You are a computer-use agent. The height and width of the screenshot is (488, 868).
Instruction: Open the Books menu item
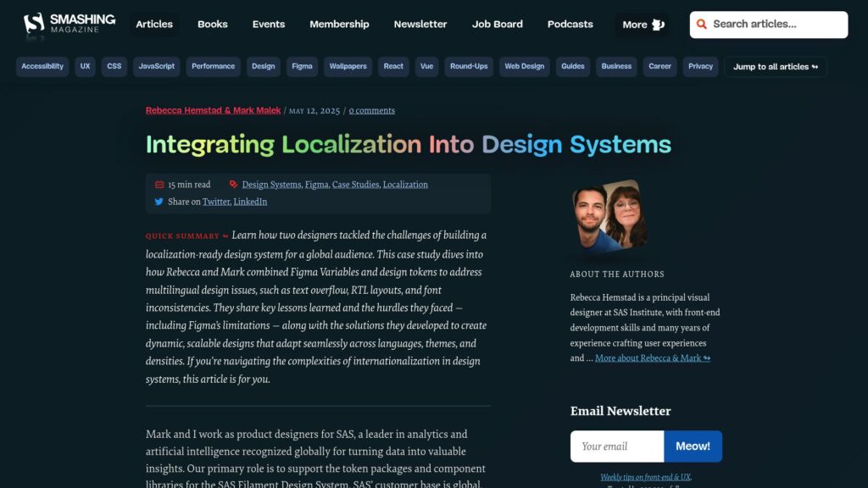point(213,25)
